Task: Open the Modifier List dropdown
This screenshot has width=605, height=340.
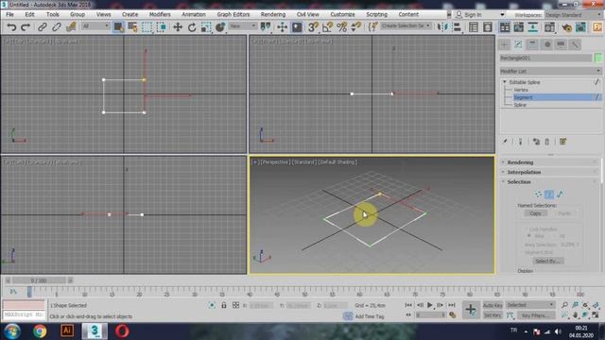Action: coord(550,72)
